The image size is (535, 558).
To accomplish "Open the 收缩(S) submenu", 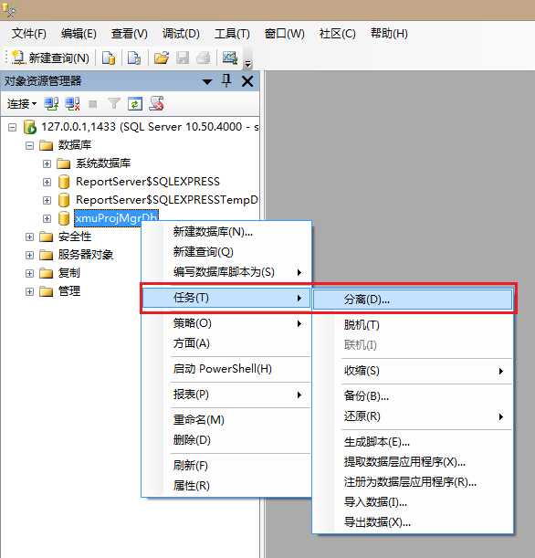I will click(413, 371).
